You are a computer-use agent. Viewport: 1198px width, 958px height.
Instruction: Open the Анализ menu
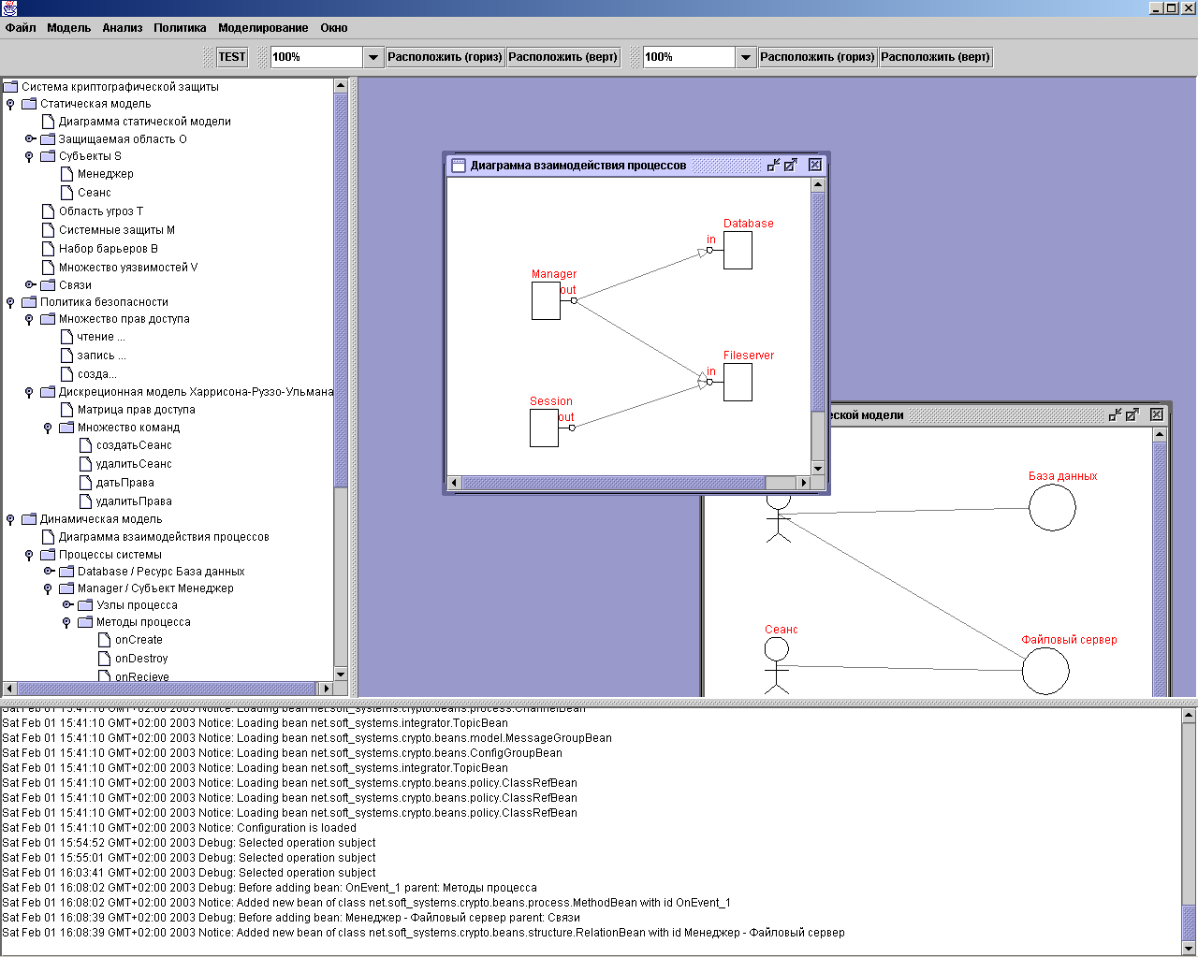[x=123, y=28]
